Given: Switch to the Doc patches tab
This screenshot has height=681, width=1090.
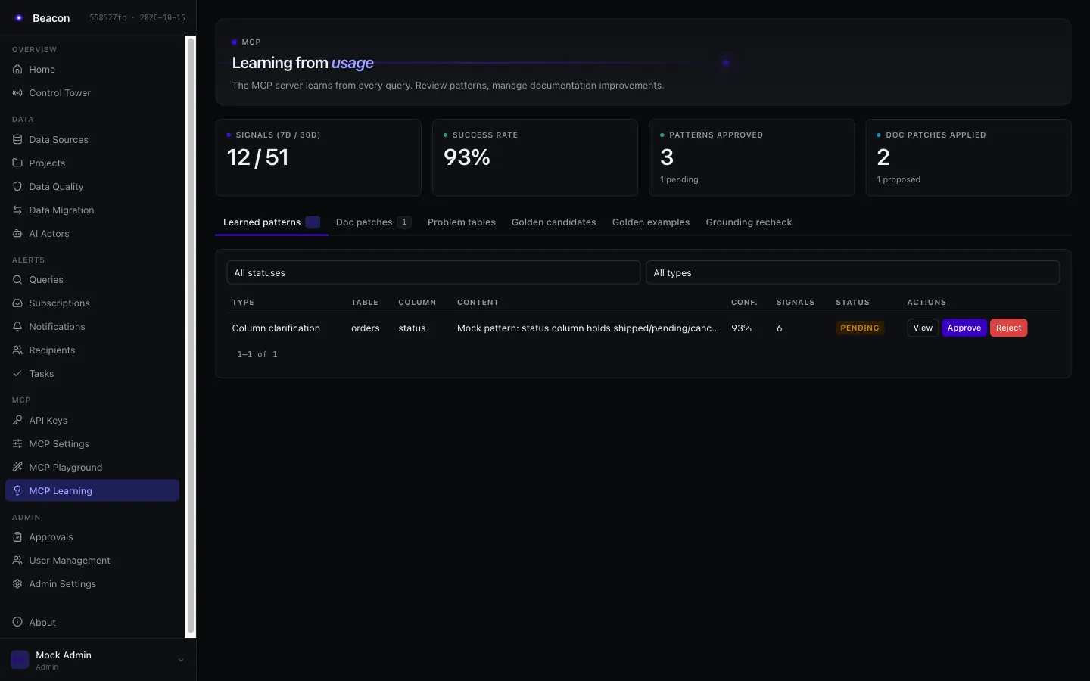Looking at the screenshot, I should coord(374,222).
